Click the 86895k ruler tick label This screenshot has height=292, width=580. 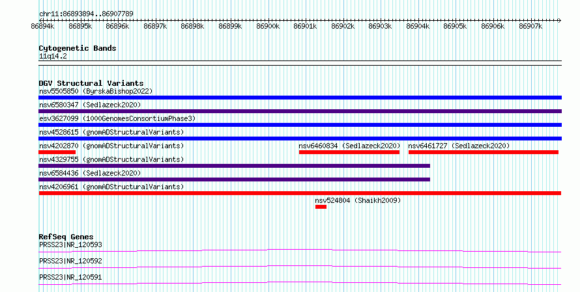click(x=80, y=26)
